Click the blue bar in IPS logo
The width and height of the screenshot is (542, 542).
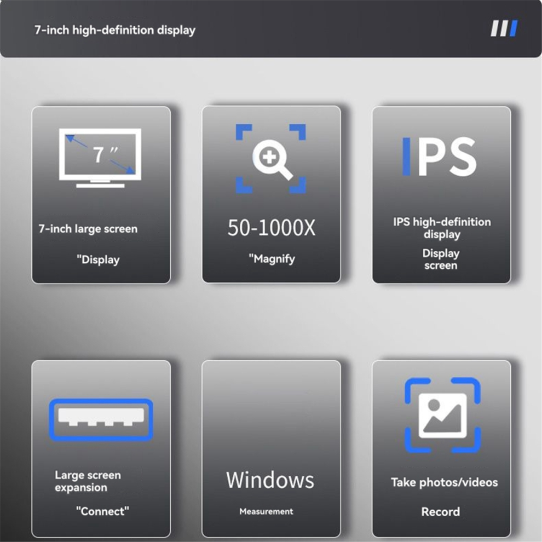click(x=406, y=156)
